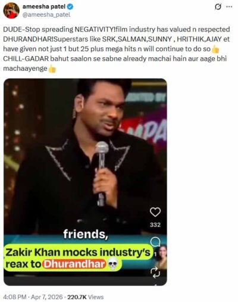Click the skull emoji in video caption

coord(112,264)
